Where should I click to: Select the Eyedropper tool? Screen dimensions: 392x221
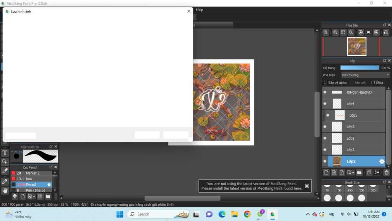pos(5,181)
